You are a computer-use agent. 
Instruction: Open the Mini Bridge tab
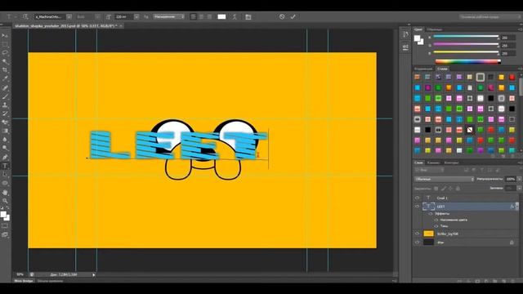[24, 281]
